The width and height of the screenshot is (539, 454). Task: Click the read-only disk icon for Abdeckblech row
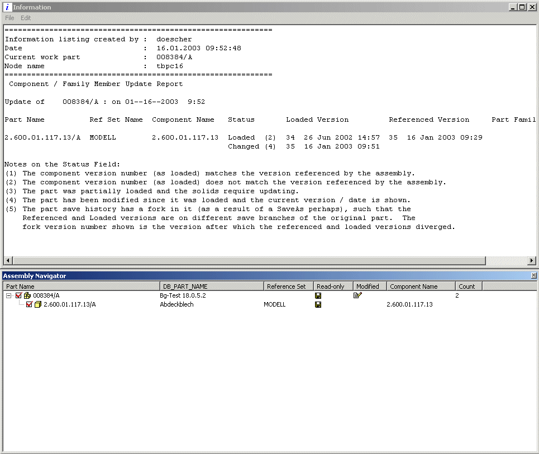pyautogui.click(x=318, y=304)
